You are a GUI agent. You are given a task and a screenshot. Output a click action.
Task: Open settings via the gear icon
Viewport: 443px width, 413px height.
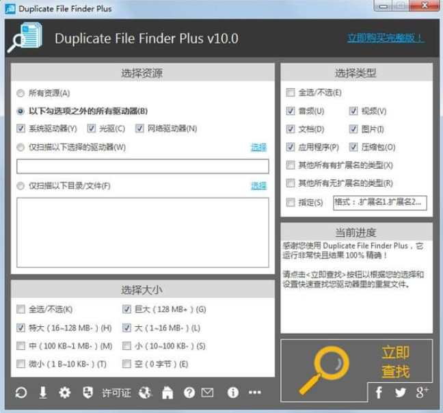pos(65,392)
